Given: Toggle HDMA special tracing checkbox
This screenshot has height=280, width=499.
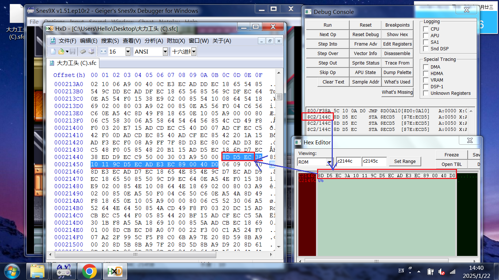Looking at the screenshot, I should (x=426, y=73).
